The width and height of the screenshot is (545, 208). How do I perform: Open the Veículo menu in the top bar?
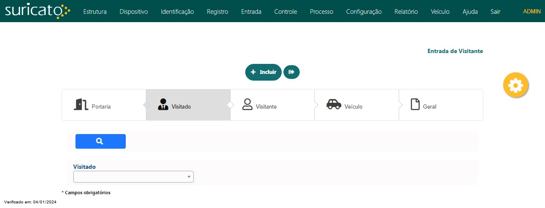[x=440, y=12]
